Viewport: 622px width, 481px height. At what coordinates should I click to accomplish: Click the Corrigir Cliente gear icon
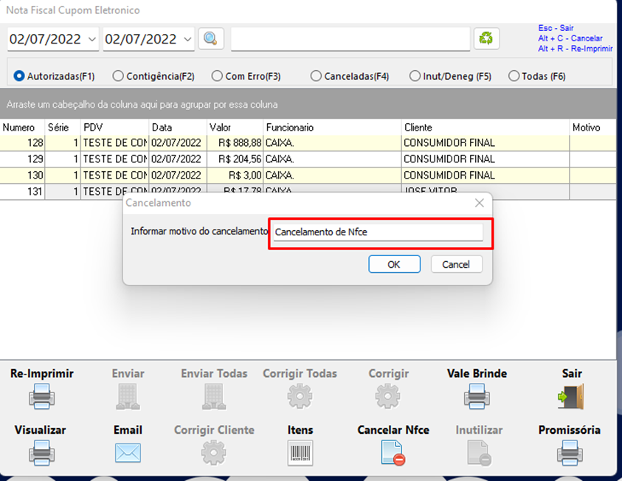pos(214,452)
